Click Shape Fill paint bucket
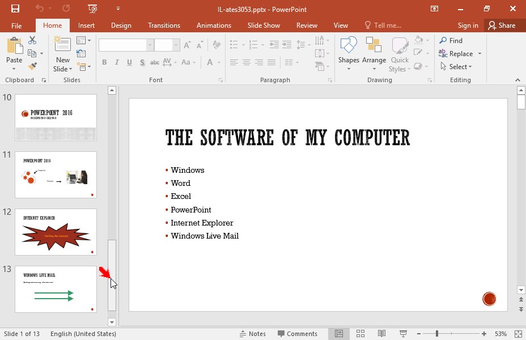The image size is (526, 340). [x=418, y=40]
